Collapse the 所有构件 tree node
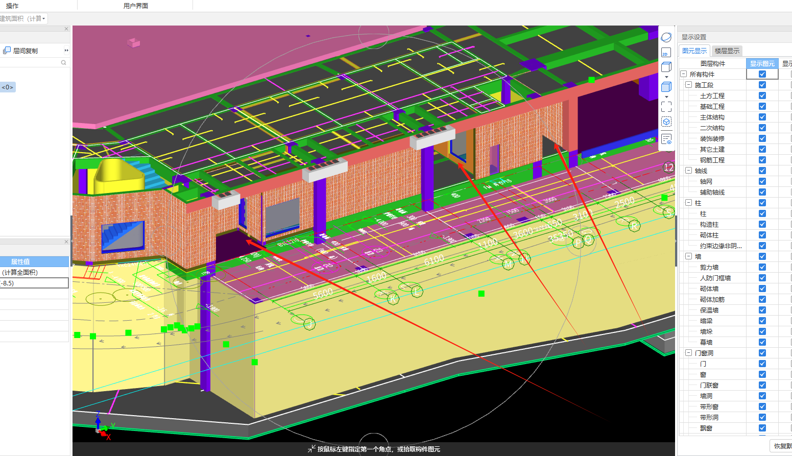 683,74
